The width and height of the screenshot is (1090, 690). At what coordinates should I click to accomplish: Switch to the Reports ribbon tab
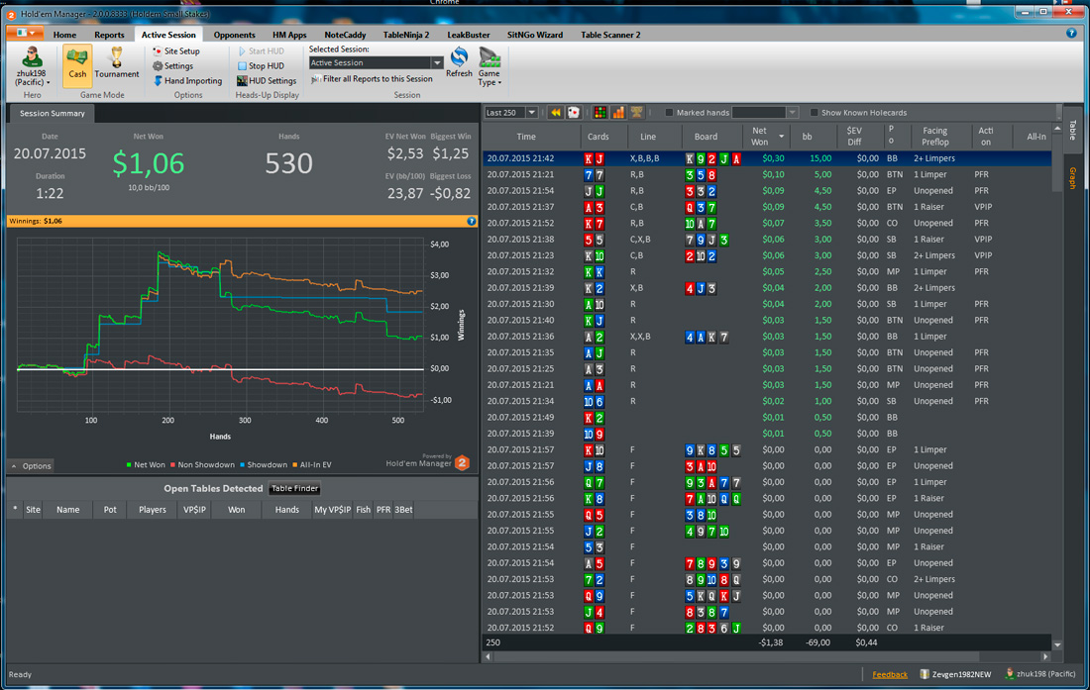[109, 35]
